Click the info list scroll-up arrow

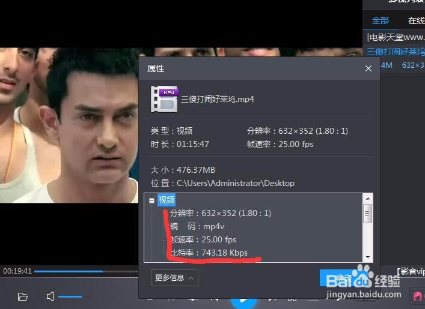tap(368, 199)
